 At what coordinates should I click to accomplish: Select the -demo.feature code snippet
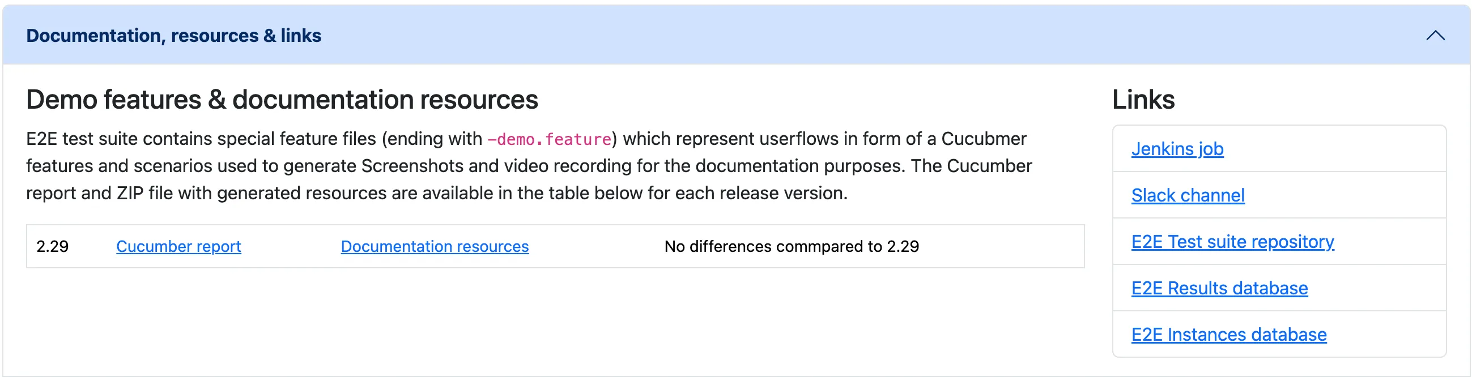(x=550, y=138)
